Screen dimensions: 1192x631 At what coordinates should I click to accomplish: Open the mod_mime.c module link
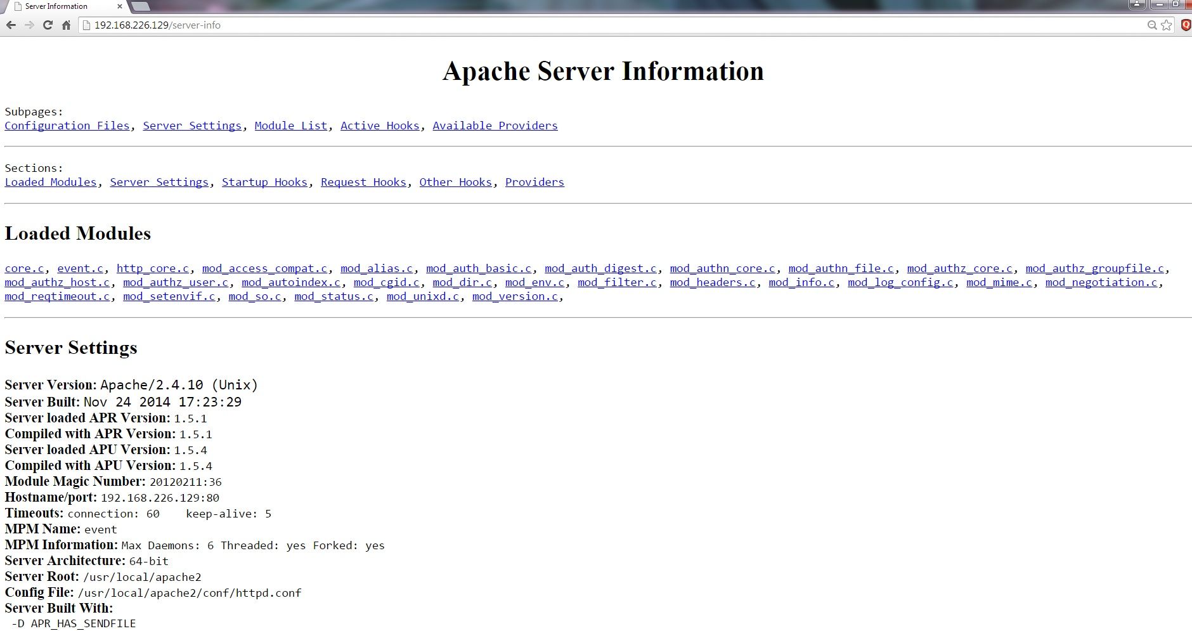(x=1000, y=282)
